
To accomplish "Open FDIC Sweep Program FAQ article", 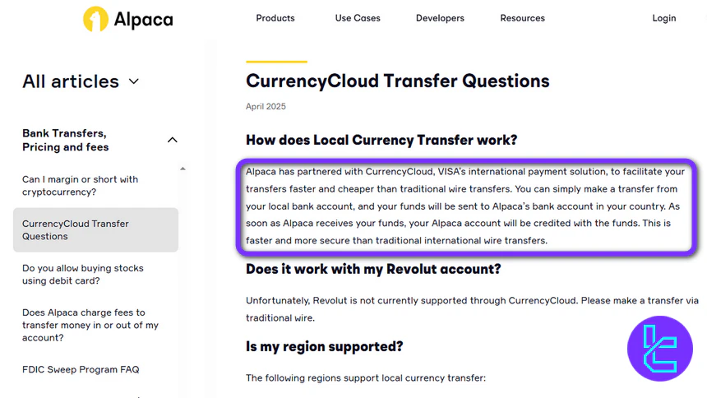I will point(81,369).
